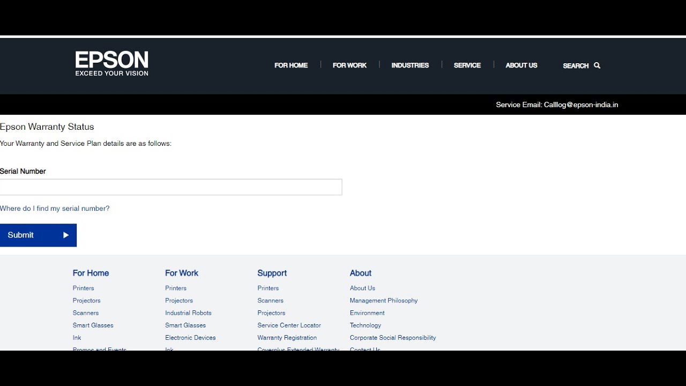Open the For Home footer heading

(91, 273)
